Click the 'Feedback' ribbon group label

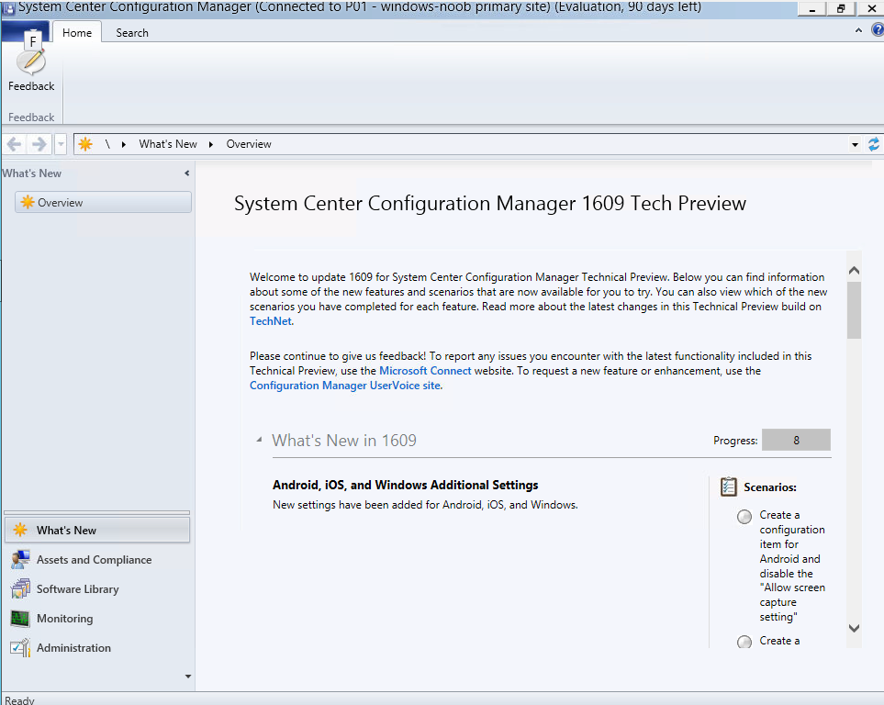pyautogui.click(x=31, y=117)
